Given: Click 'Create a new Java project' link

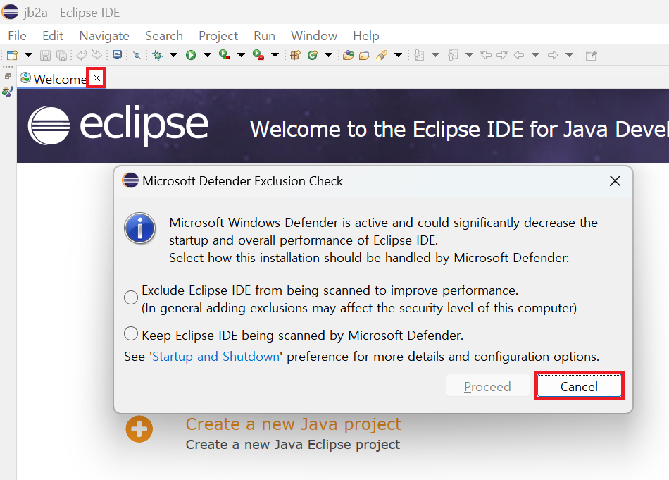Looking at the screenshot, I should [x=293, y=424].
